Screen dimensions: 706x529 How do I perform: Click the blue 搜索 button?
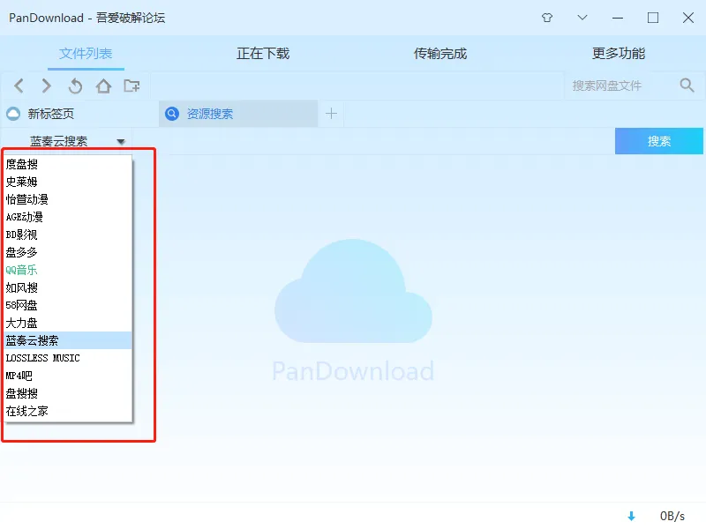click(658, 141)
